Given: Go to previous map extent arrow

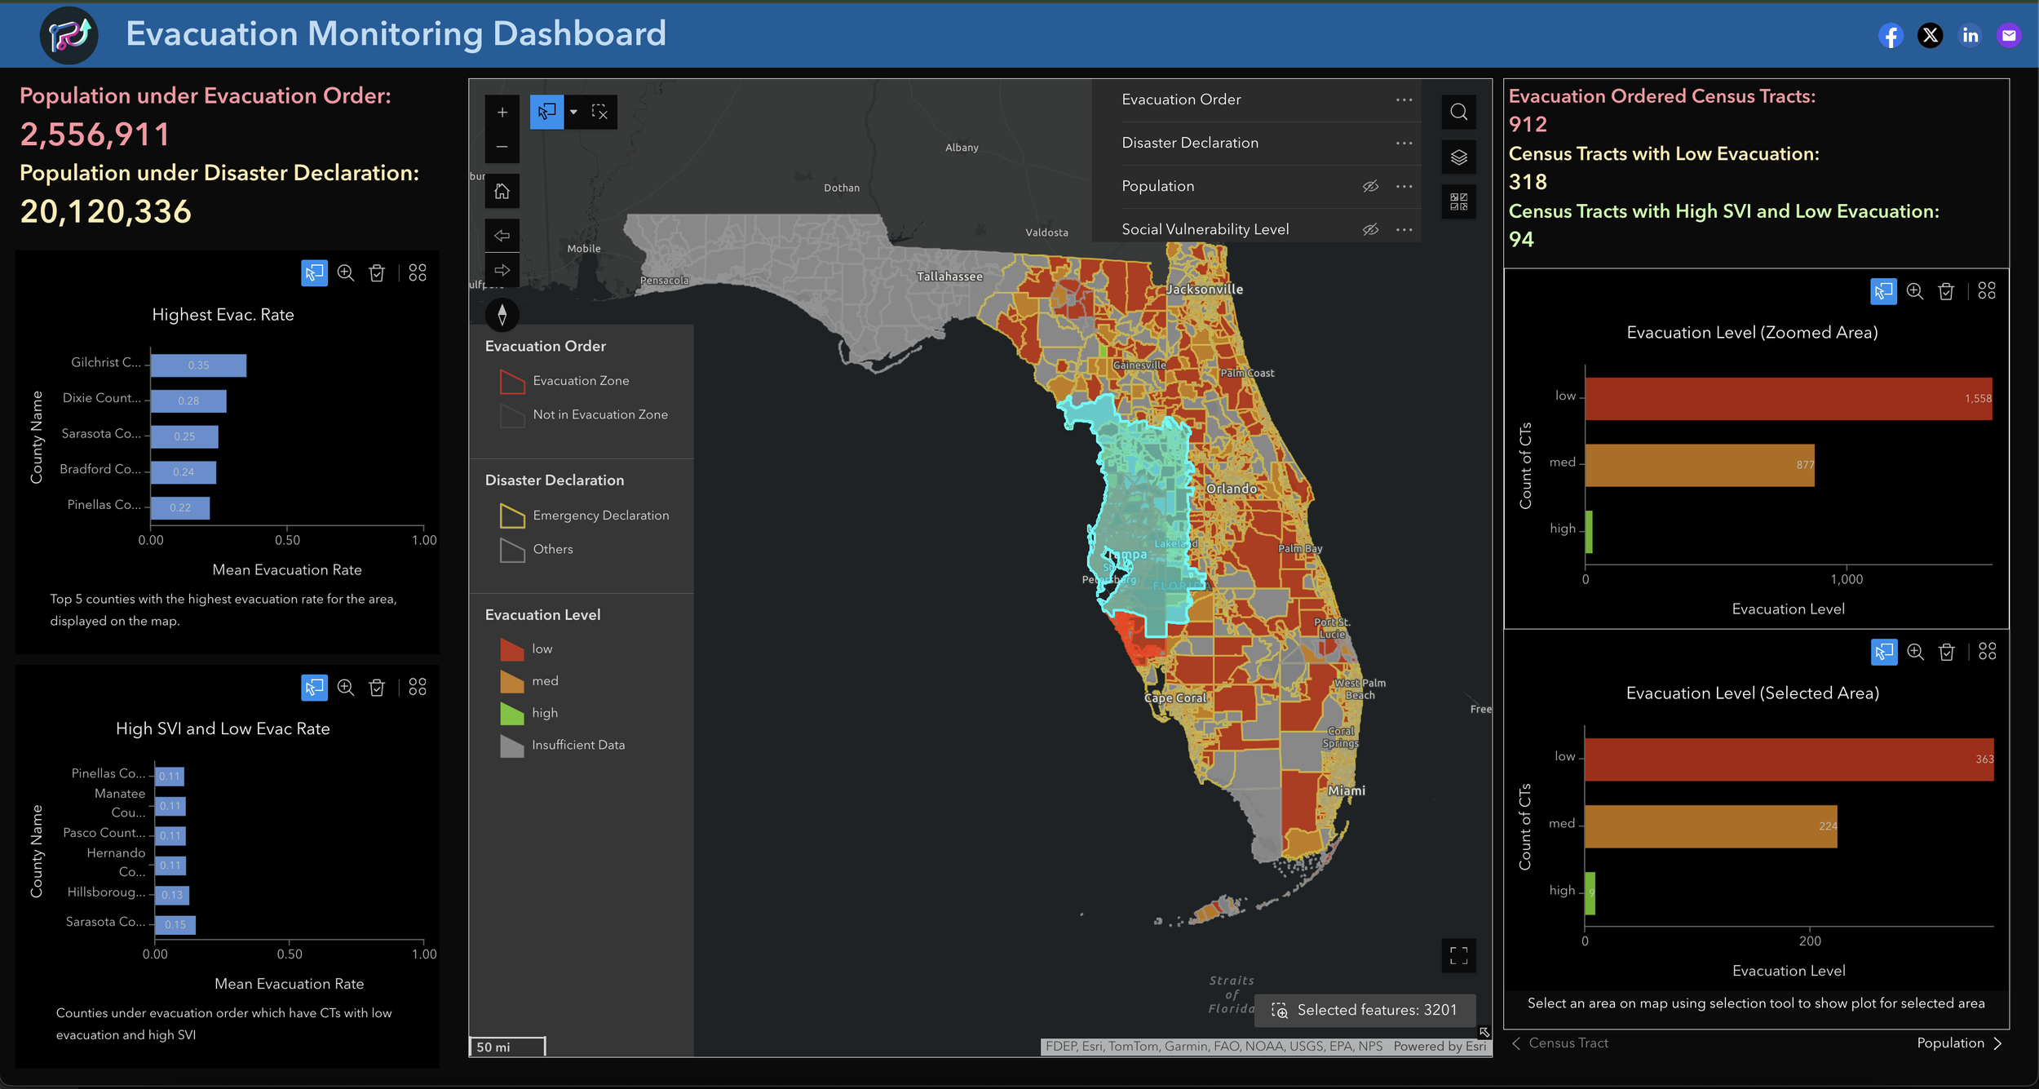Looking at the screenshot, I should (502, 235).
